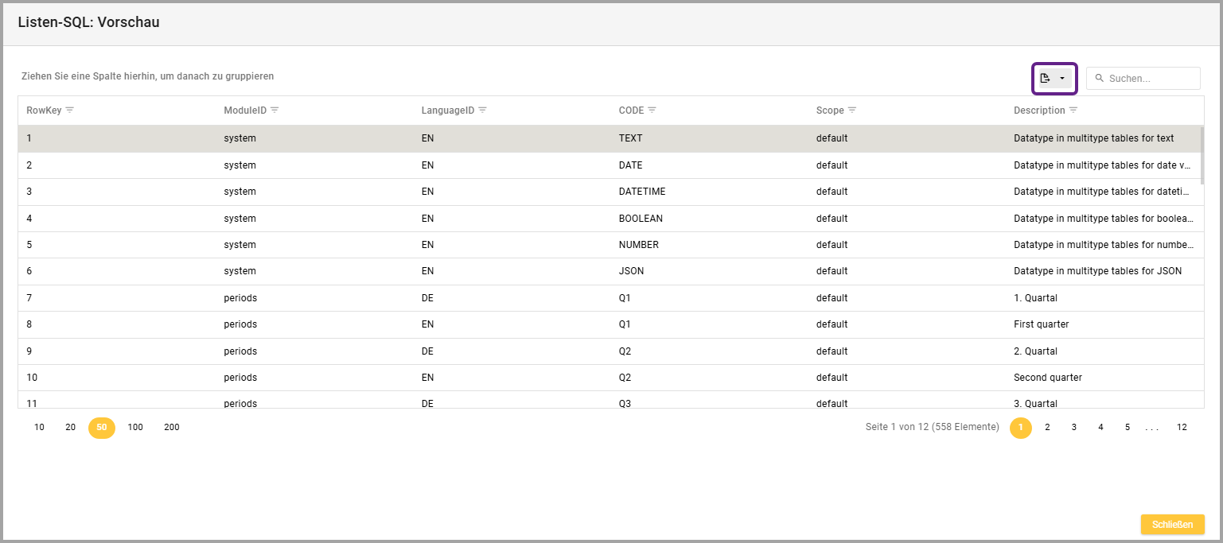Open the CODE column filter icon
The height and width of the screenshot is (543, 1223).
[x=652, y=110]
